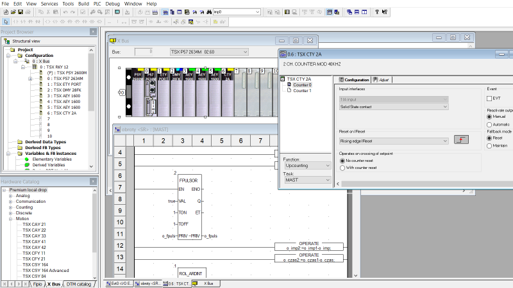Click the Project Browser vertical scrollbar
513x288 pixels.
click(91, 108)
